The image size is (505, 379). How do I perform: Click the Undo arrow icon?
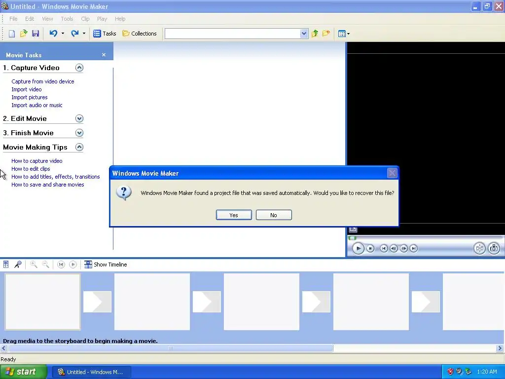53,33
